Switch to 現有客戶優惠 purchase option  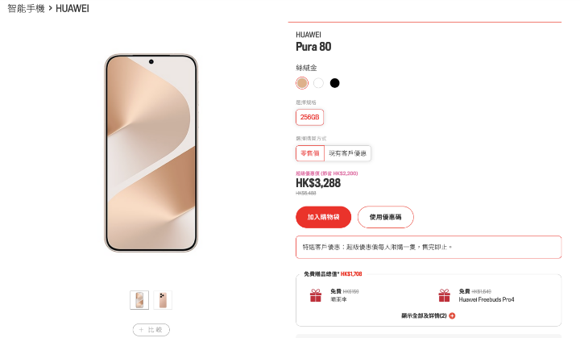click(347, 153)
